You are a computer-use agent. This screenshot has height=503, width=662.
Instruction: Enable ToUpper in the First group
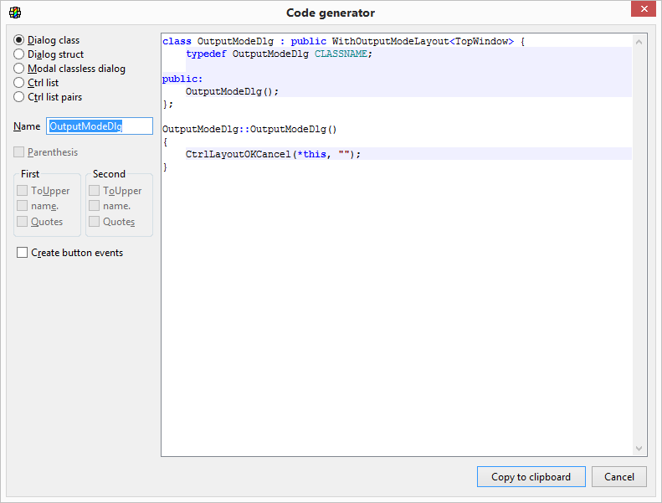point(23,191)
